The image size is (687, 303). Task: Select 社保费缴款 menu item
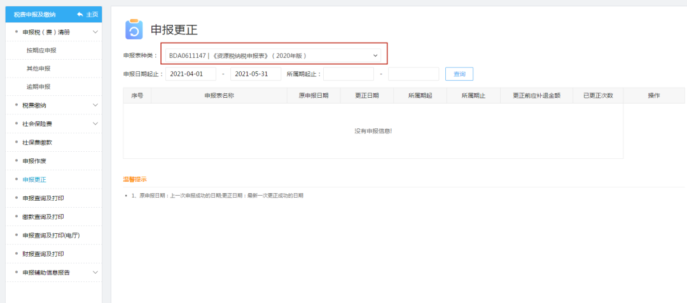(x=38, y=142)
